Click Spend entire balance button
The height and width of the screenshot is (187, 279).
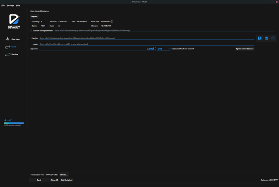click(x=245, y=49)
